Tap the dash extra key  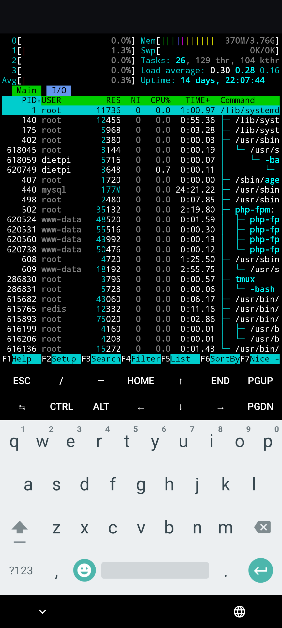coord(101,381)
